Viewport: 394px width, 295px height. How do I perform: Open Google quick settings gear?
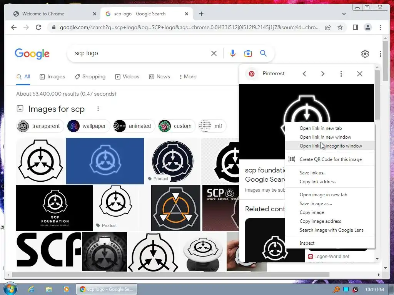(365, 54)
